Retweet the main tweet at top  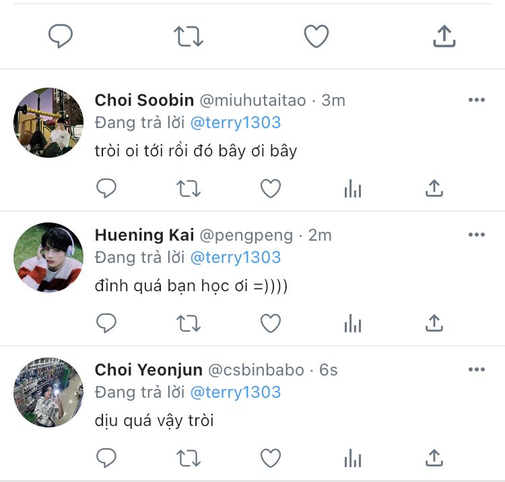pyautogui.click(x=189, y=36)
